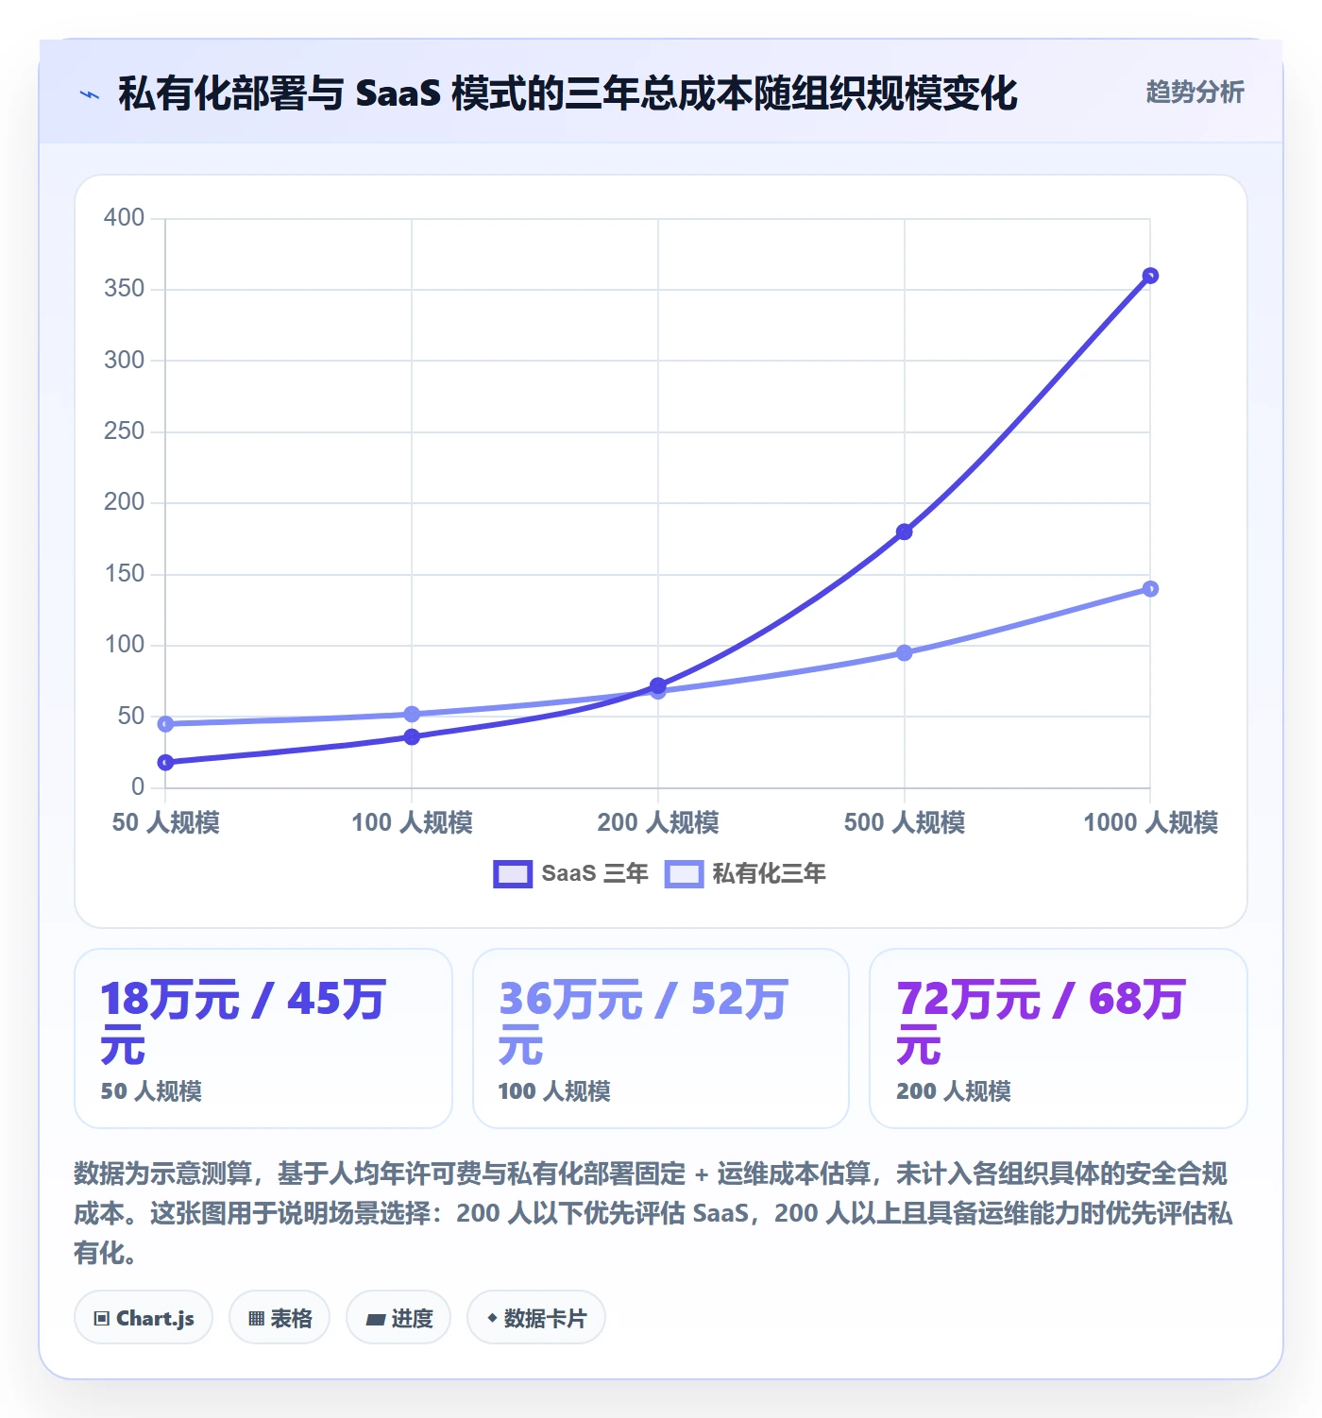Viewport: 1322px width, 1418px height.
Task: Select the Chart.js tag chip
Action: coord(144,1317)
